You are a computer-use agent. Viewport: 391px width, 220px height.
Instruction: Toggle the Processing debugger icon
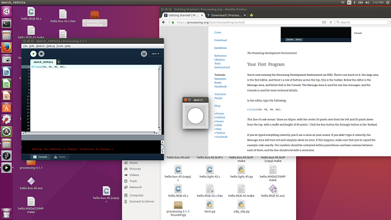[x=144, y=54]
